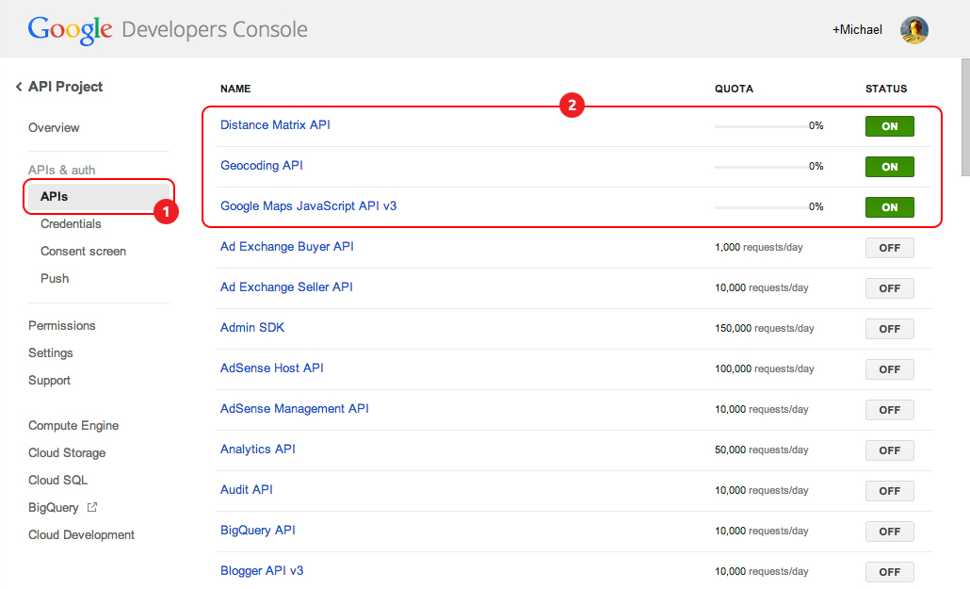Turn off the Distance Matrix API
Screen dimensions: 970x589
click(x=889, y=126)
